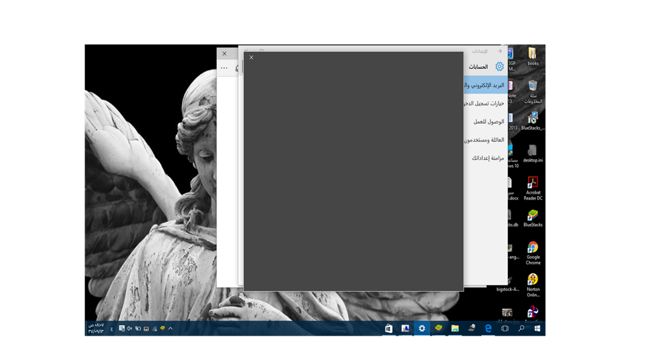The image size is (647, 363).
Task: Click BlueStacks tray icon
Action: tap(162, 328)
